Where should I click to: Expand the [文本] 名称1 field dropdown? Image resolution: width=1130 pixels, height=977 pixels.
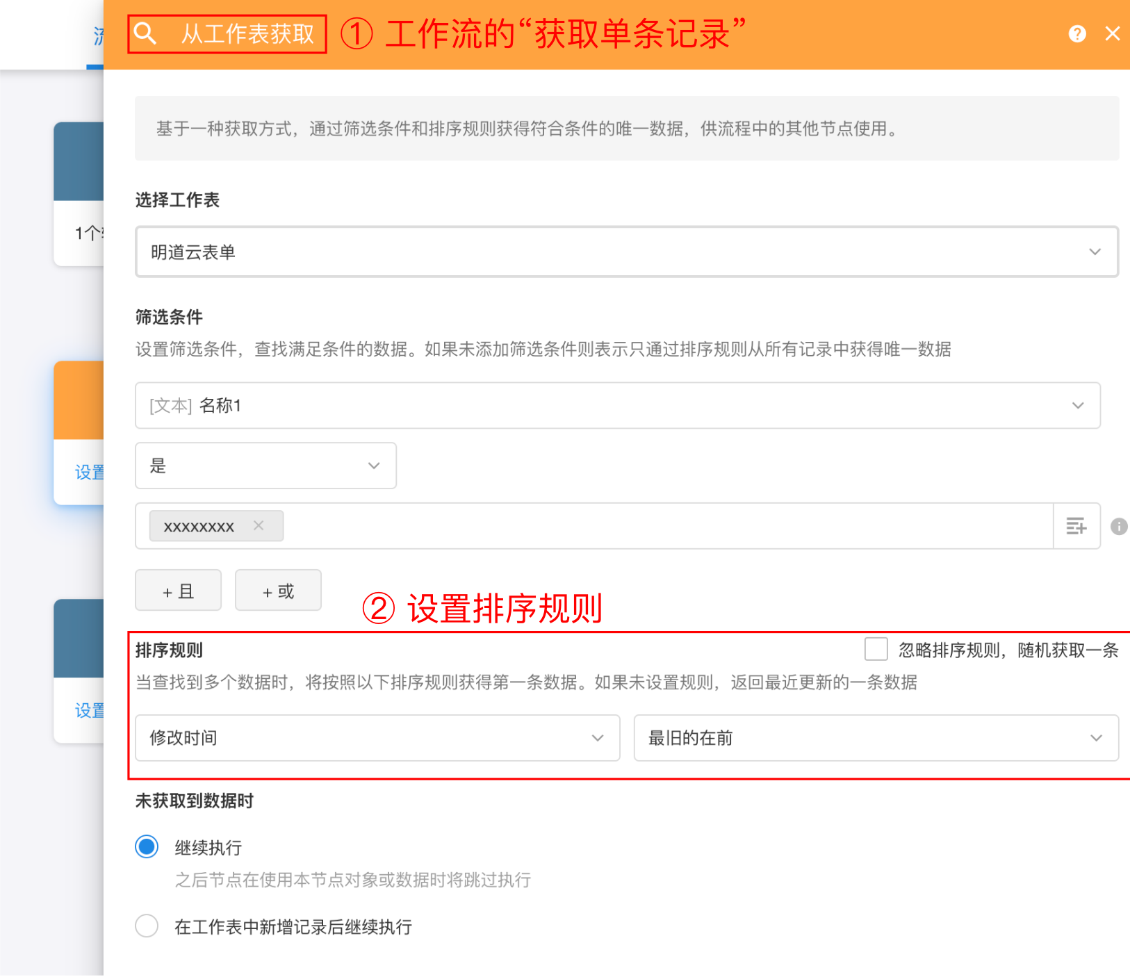coord(617,405)
